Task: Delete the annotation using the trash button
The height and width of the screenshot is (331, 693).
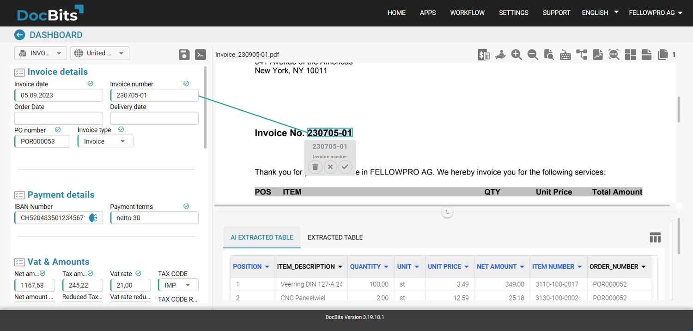Action: coord(315,167)
